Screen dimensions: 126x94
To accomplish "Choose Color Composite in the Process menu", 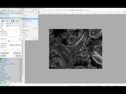I will point(29,19).
